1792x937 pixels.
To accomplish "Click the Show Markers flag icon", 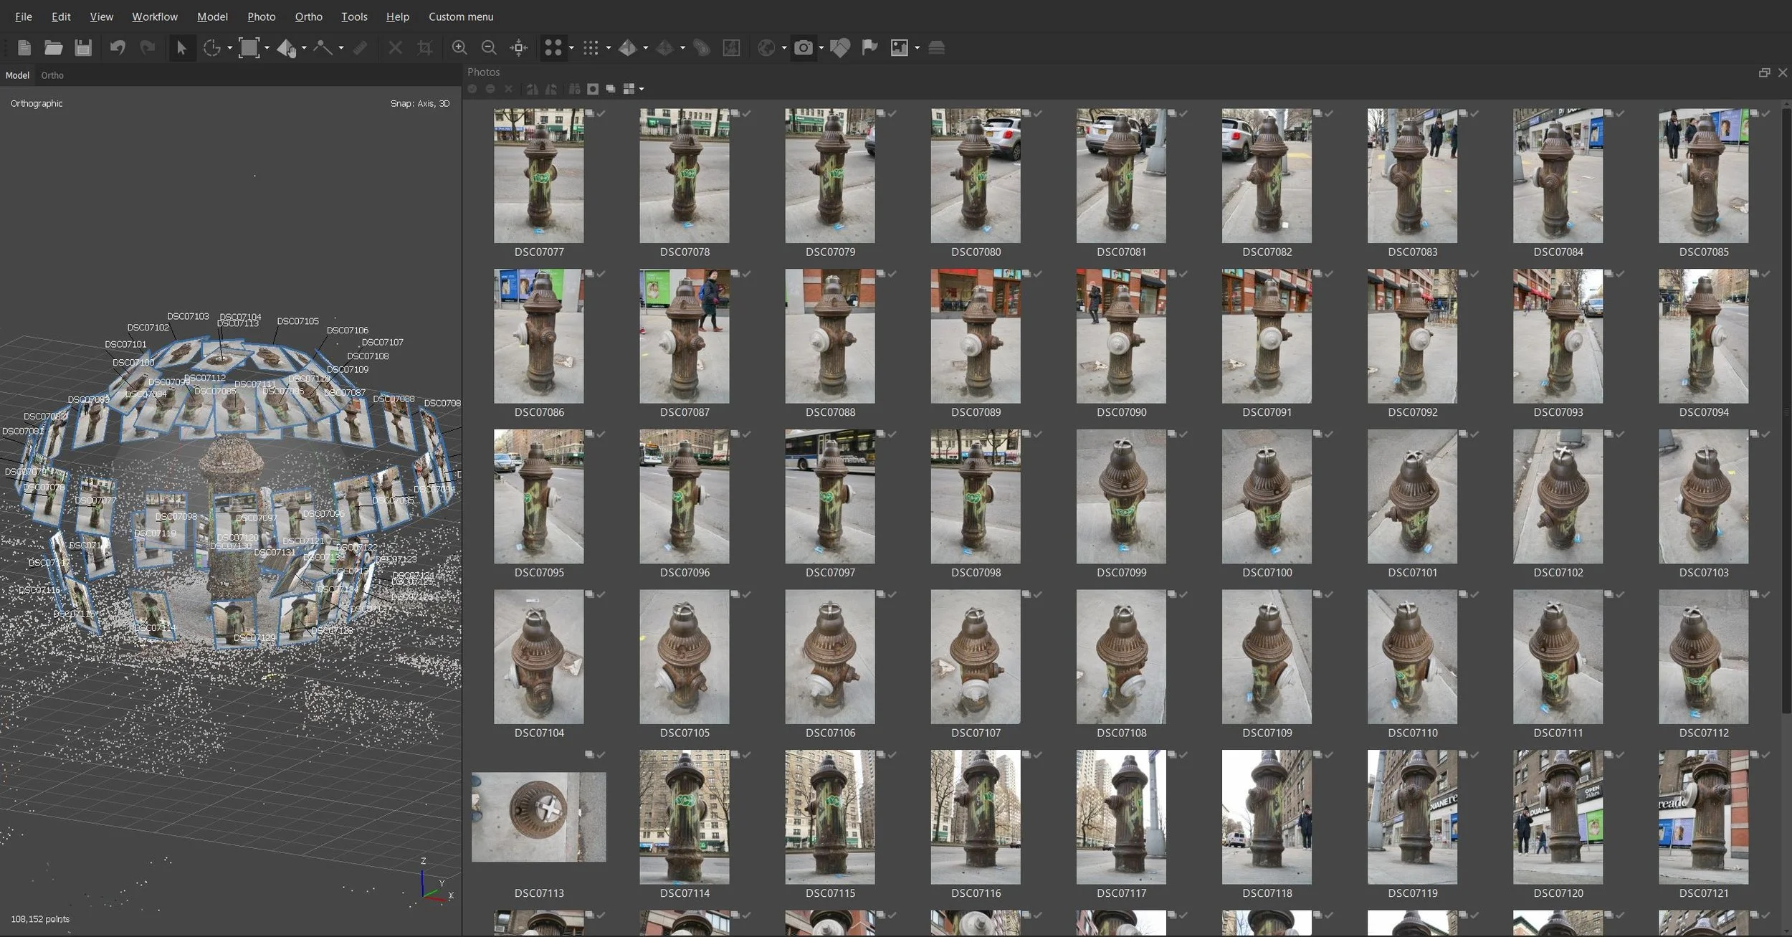I will click(869, 48).
